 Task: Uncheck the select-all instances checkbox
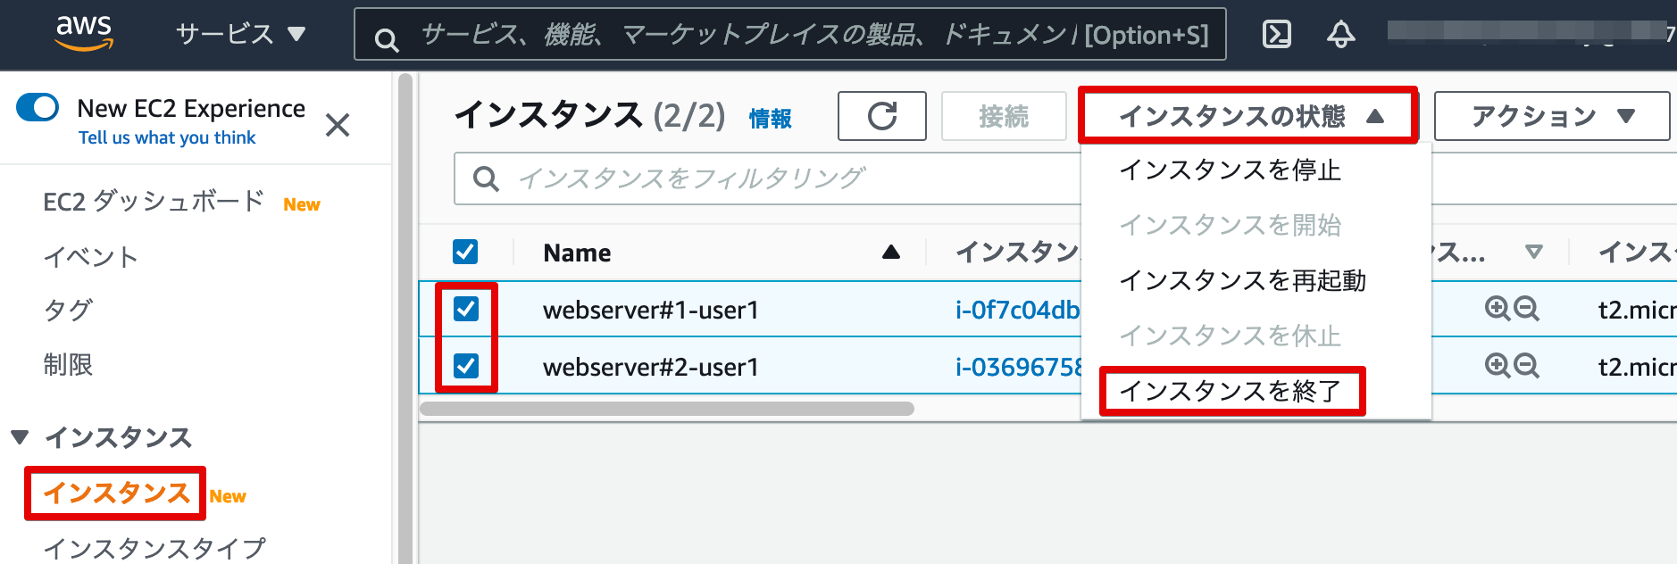465,252
